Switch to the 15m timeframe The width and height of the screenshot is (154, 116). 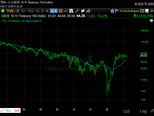(31, 11)
